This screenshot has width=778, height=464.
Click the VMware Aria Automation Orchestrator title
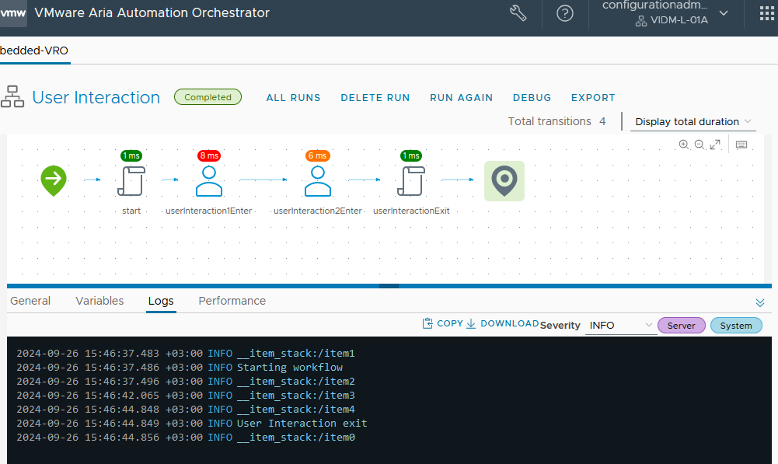tap(152, 13)
